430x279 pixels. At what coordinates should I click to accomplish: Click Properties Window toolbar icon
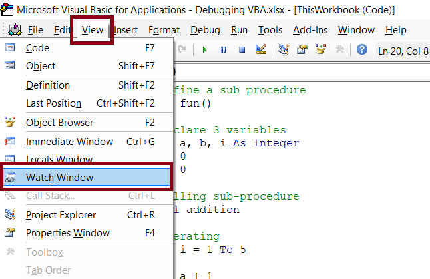pyautogui.click(x=302, y=49)
